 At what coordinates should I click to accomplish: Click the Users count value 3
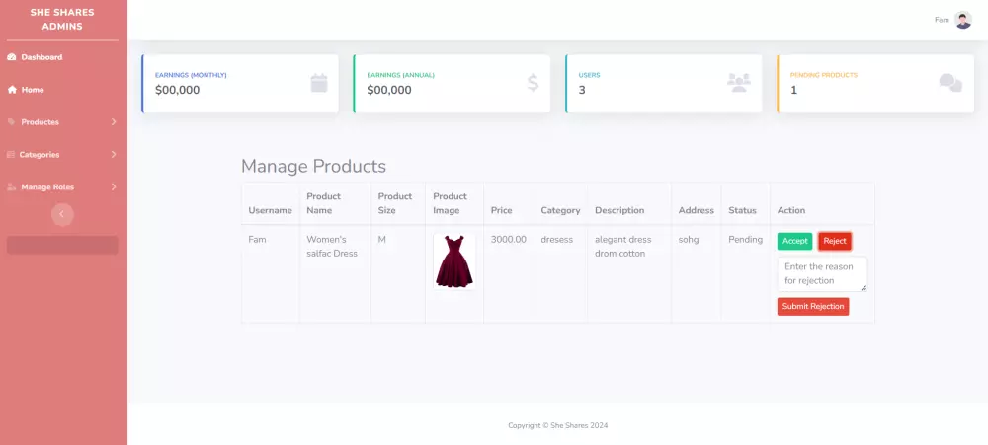pyautogui.click(x=582, y=90)
